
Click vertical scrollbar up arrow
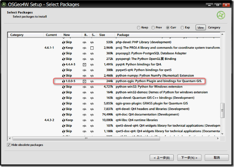click(222, 34)
